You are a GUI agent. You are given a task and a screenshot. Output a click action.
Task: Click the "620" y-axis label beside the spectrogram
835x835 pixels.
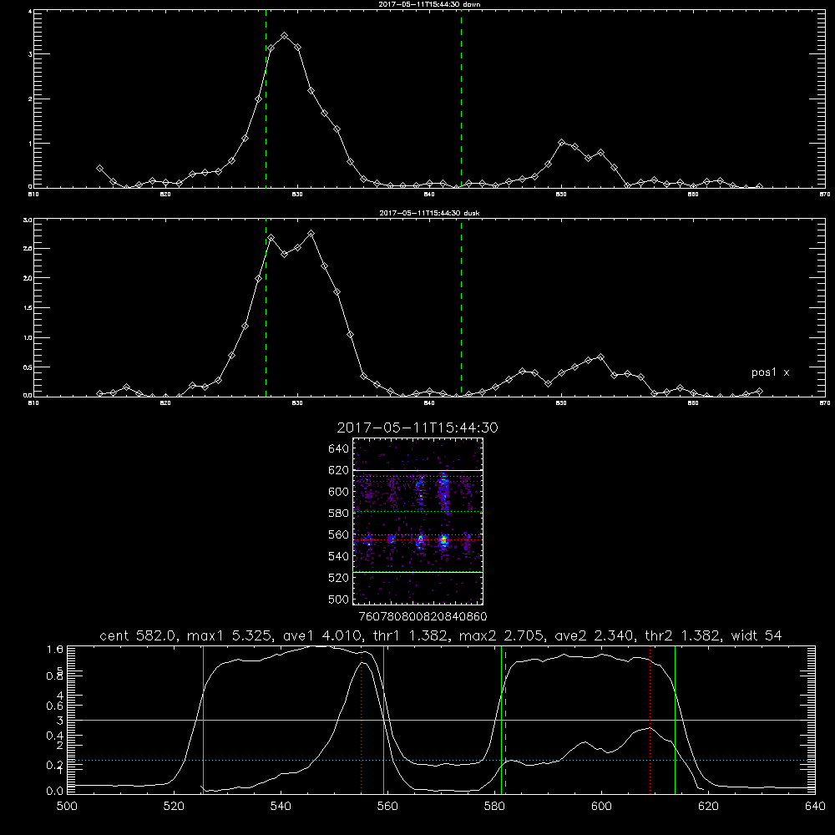pos(339,470)
